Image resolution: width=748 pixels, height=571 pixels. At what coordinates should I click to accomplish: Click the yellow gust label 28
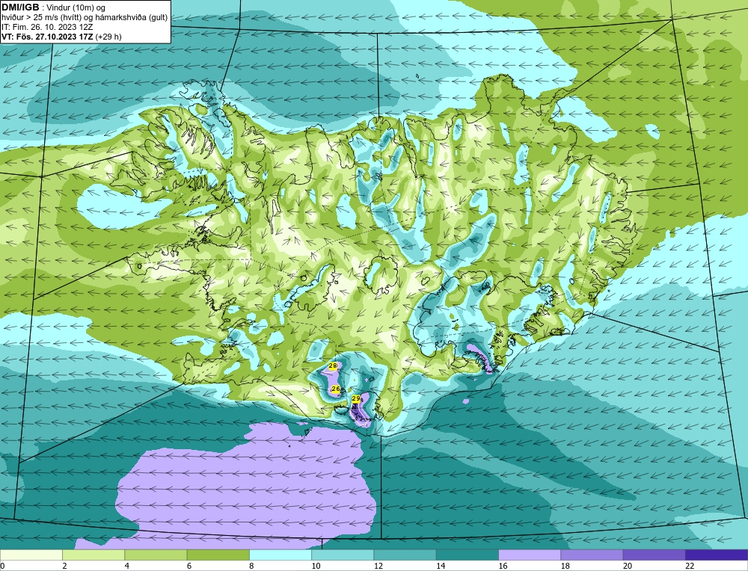pos(333,365)
